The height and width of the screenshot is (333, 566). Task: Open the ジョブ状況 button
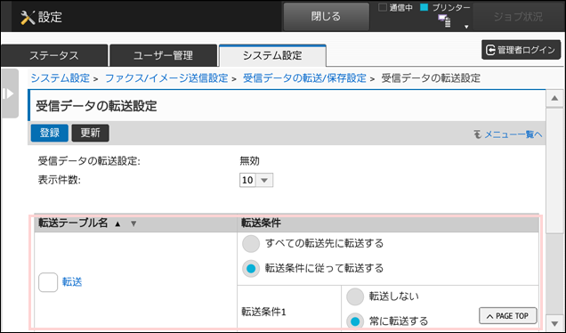pyautogui.click(x=518, y=17)
